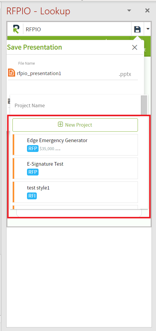Select the E-Signature Test project

pos(75,168)
